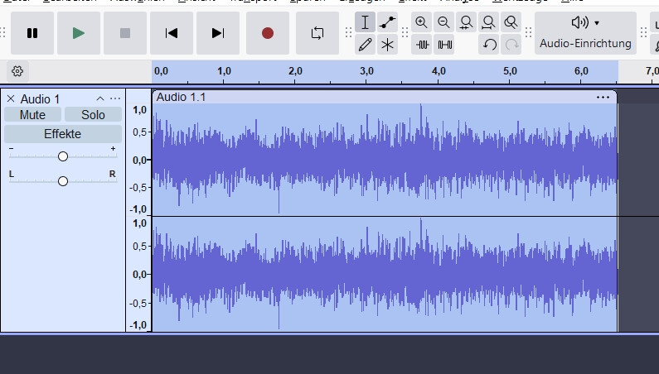This screenshot has width=659, height=374.
Task: Mute the Audio 1 track
Action: tap(32, 115)
